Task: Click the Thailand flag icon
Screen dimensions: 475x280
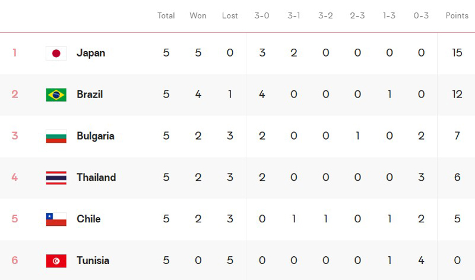Action: point(56,178)
